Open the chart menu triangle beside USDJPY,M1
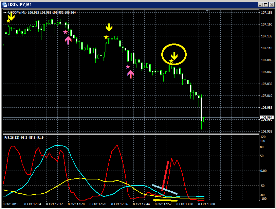276x209 pixels. 5,13
